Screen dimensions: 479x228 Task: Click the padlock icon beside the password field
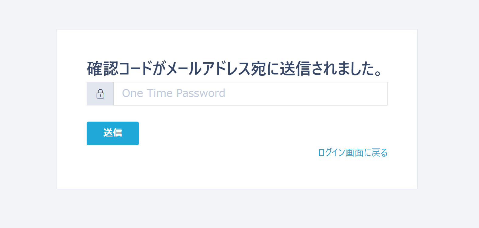point(100,94)
